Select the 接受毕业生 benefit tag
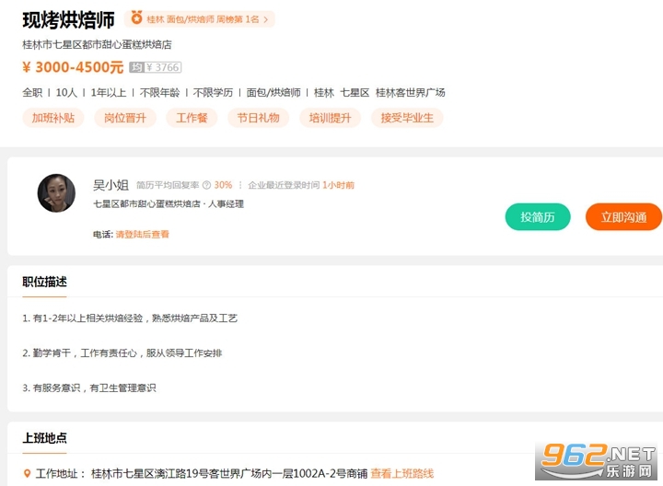This screenshot has height=486, width=663. 407,118
